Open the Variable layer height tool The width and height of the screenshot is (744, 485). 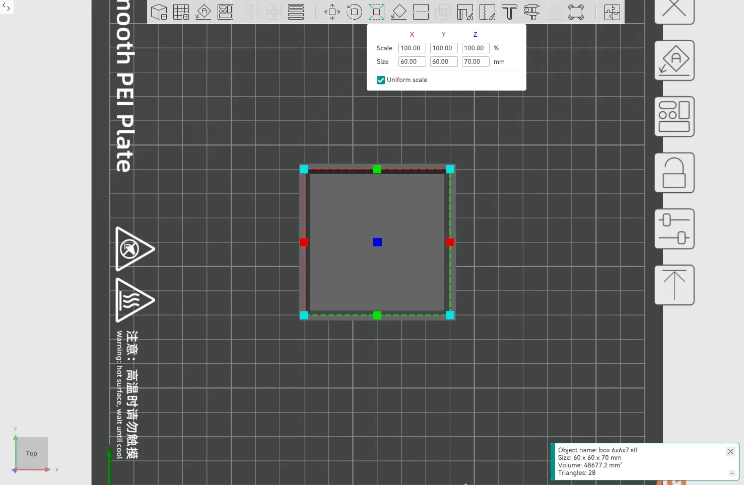click(296, 12)
